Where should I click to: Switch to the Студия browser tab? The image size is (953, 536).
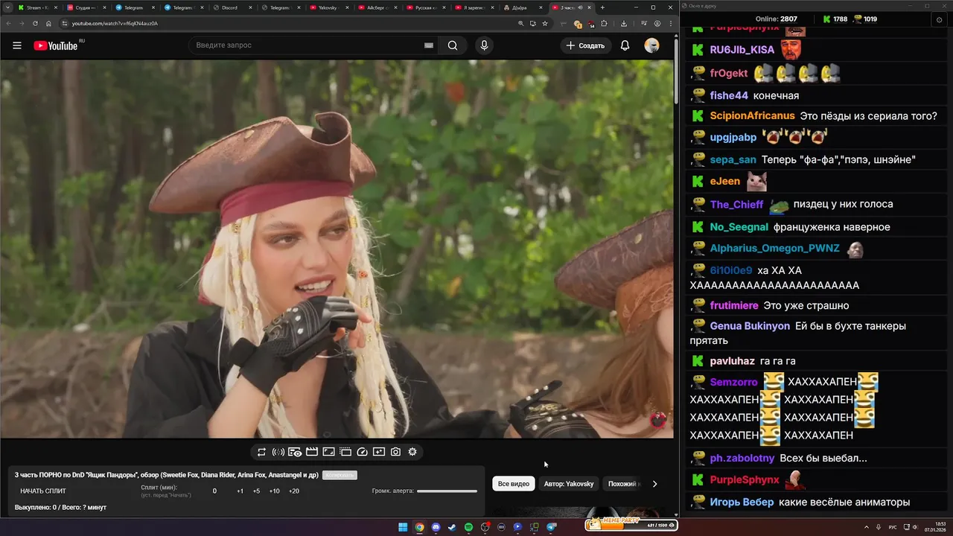pyautogui.click(x=87, y=7)
